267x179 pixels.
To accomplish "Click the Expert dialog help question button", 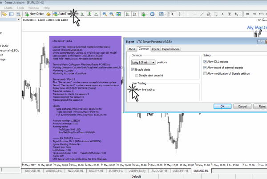I will [x=261, y=42].
